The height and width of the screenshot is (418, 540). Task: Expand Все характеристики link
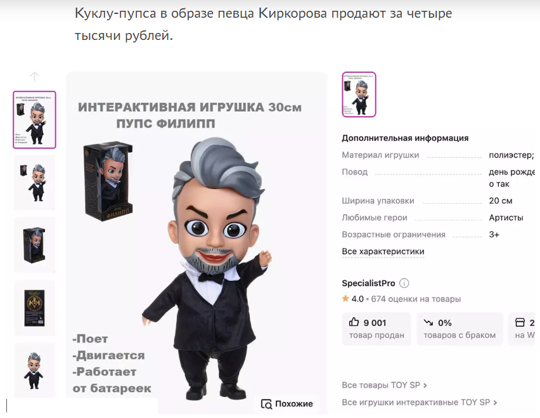click(x=383, y=252)
